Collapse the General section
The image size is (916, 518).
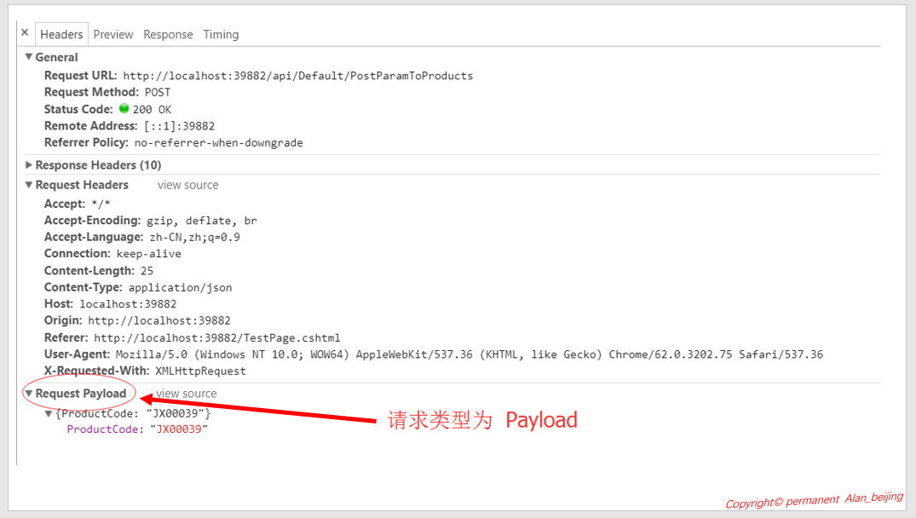[29, 57]
